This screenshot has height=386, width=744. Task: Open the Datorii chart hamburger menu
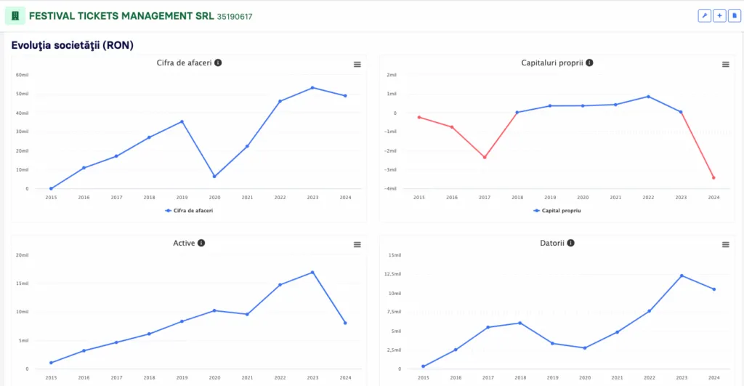(725, 245)
